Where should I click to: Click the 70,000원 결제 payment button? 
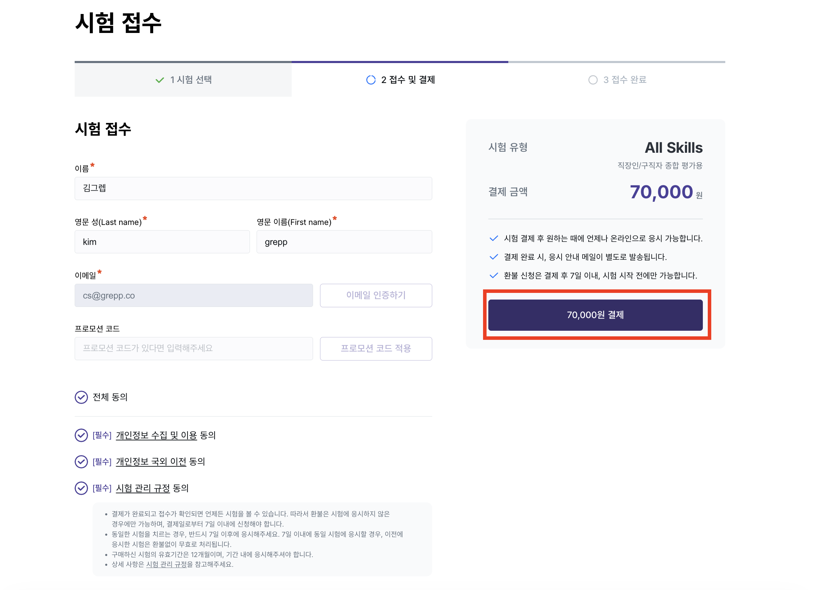pyautogui.click(x=595, y=315)
